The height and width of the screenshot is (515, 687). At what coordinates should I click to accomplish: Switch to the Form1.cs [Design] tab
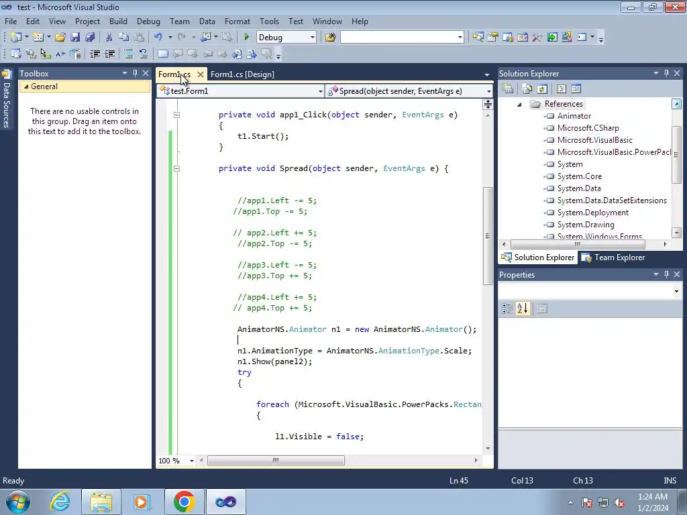click(x=242, y=74)
